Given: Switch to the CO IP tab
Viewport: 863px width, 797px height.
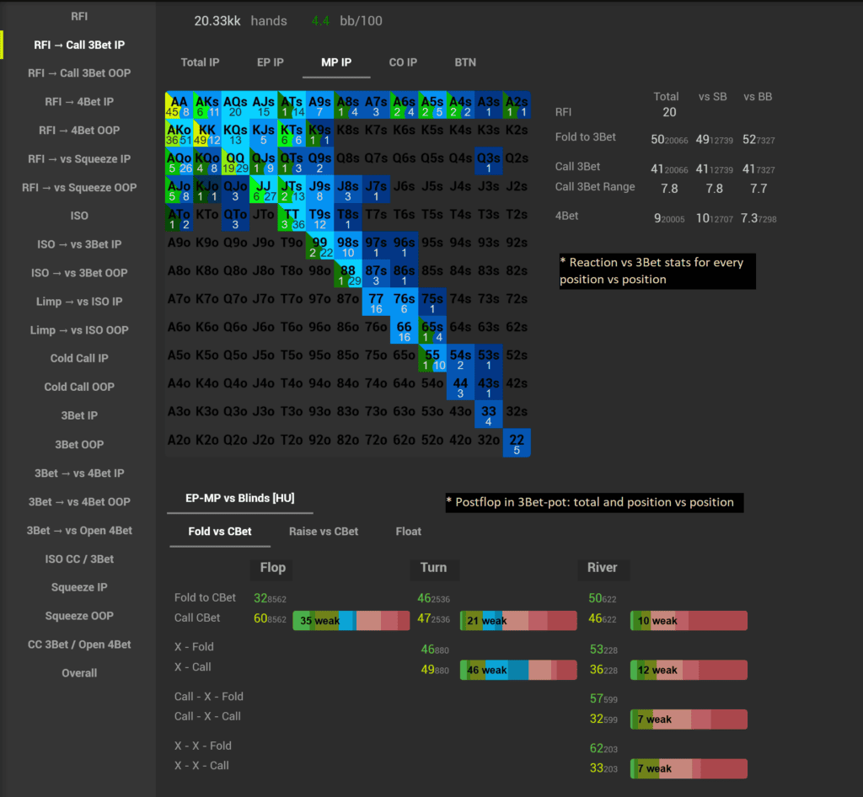Looking at the screenshot, I should [403, 62].
